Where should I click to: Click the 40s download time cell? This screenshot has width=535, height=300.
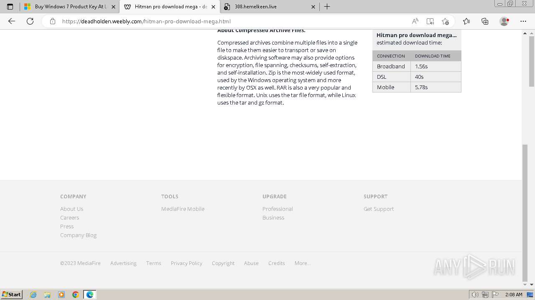(436, 77)
